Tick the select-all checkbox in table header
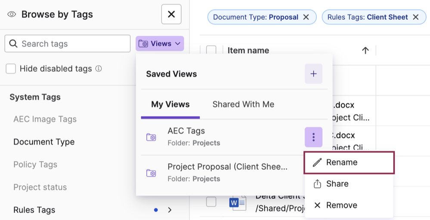 [211, 51]
